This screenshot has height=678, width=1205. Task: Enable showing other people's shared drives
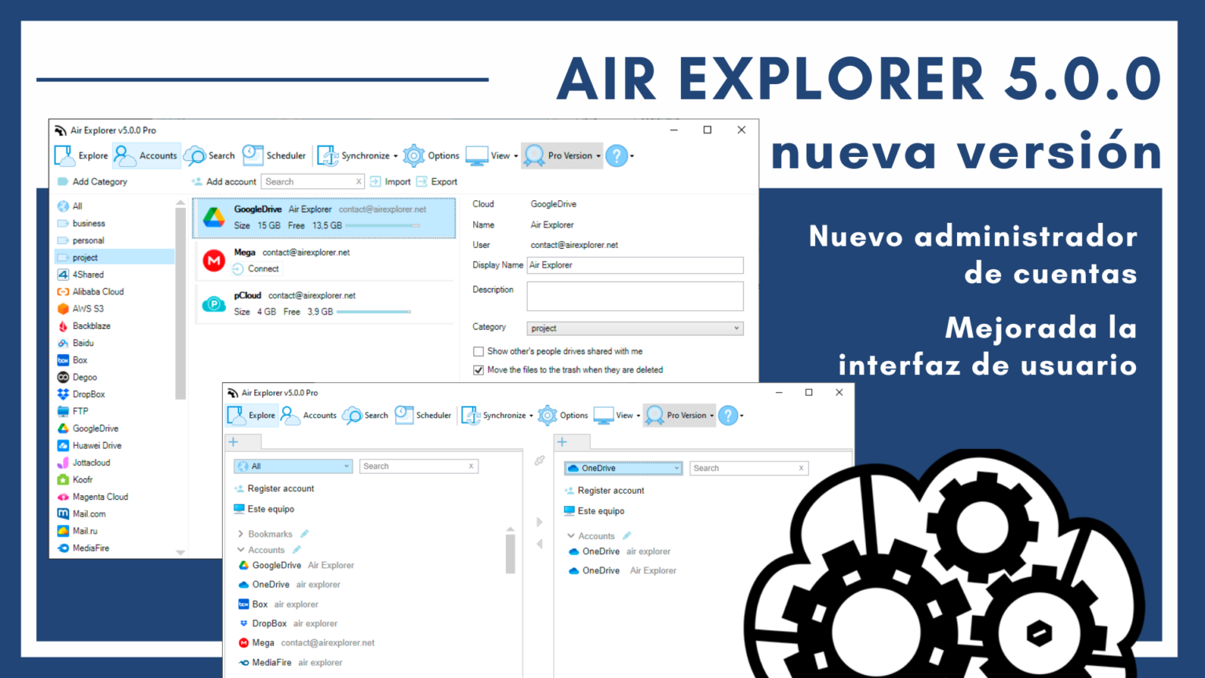tap(479, 351)
